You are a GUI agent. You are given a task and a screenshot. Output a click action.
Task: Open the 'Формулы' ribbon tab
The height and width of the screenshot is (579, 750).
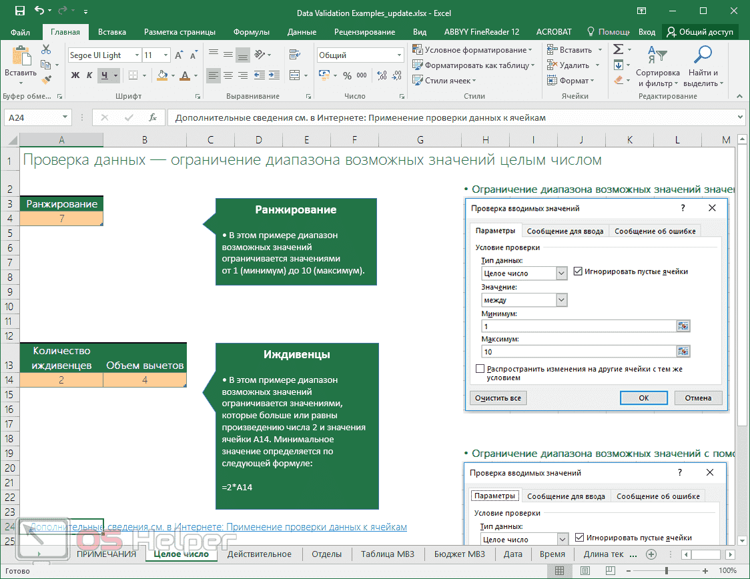pos(251,32)
